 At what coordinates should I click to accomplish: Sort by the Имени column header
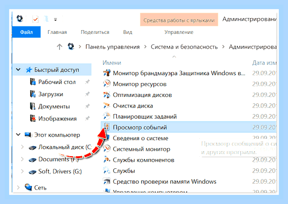(x=112, y=63)
